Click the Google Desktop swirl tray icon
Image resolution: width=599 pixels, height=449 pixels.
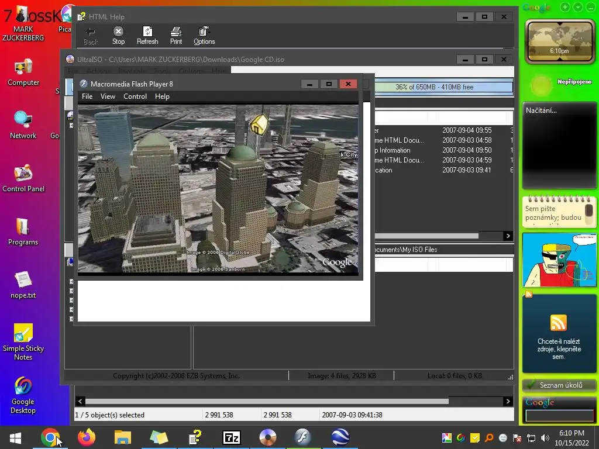(461, 438)
